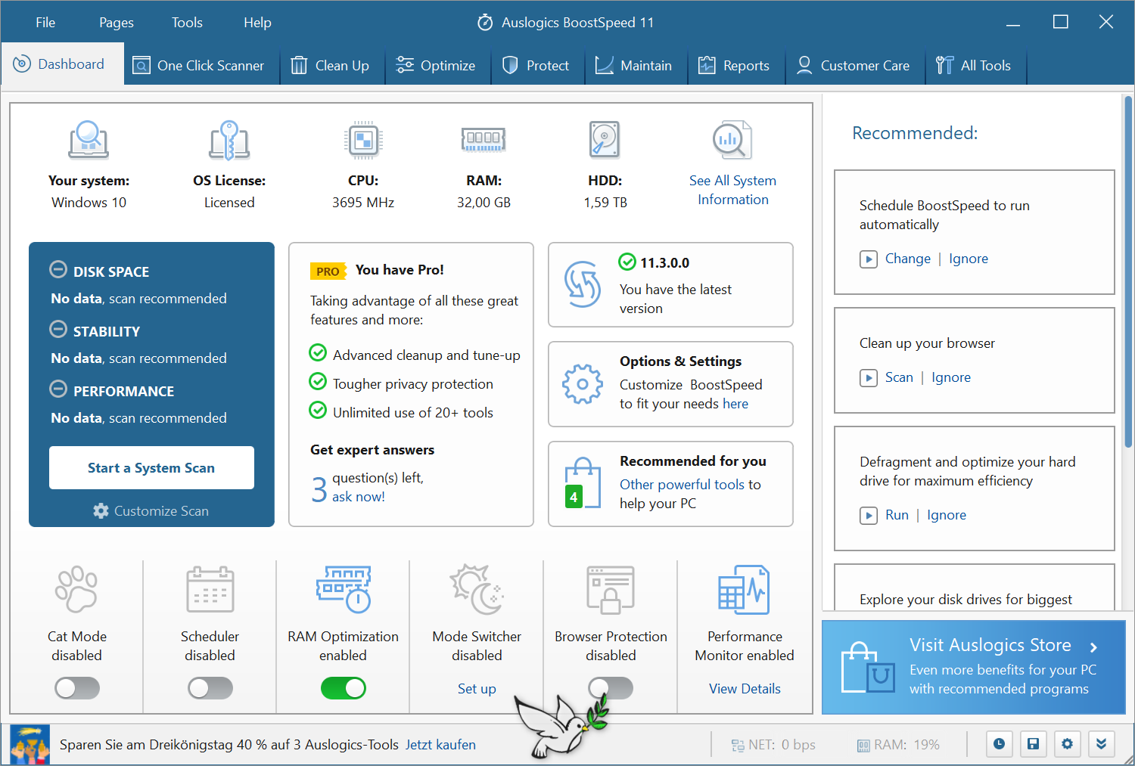This screenshot has height=766, width=1135.
Task: Click the Browser Protection lock icon
Action: pos(611,589)
